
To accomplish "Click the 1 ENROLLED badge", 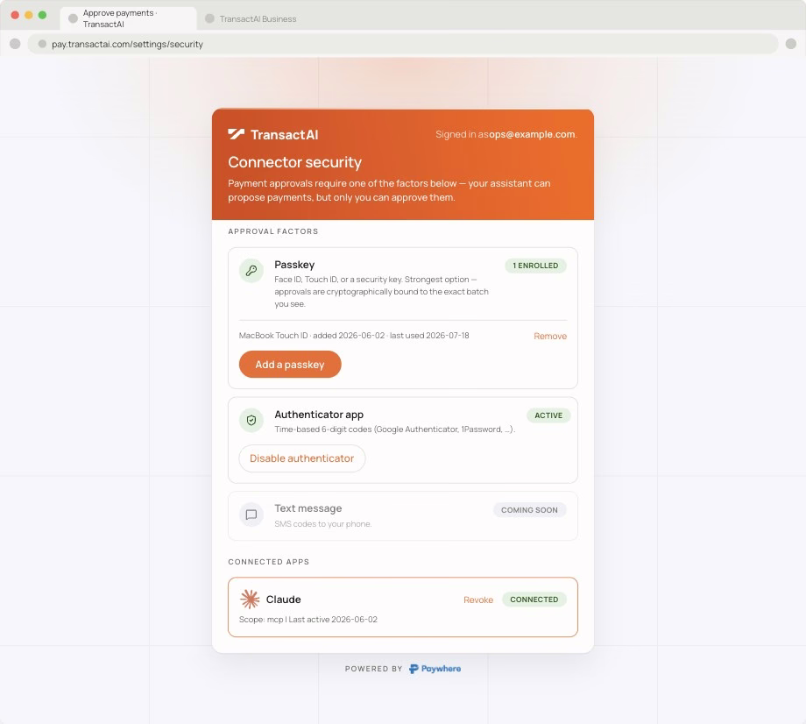I will (535, 266).
